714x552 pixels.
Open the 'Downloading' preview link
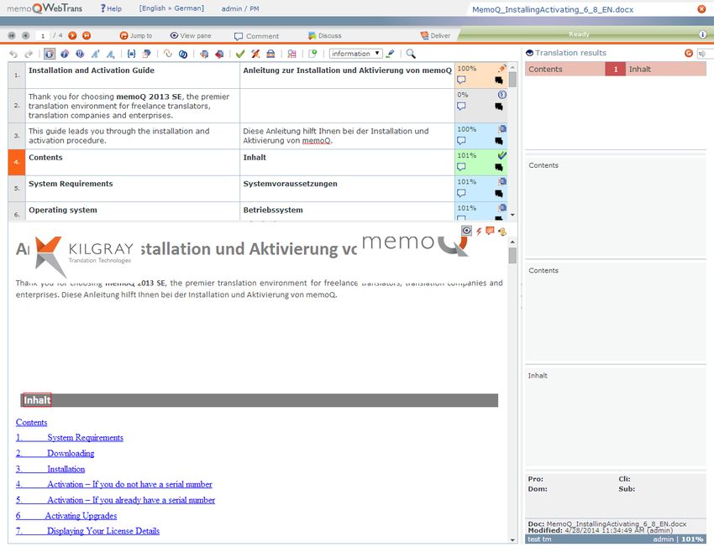[55, 453]
